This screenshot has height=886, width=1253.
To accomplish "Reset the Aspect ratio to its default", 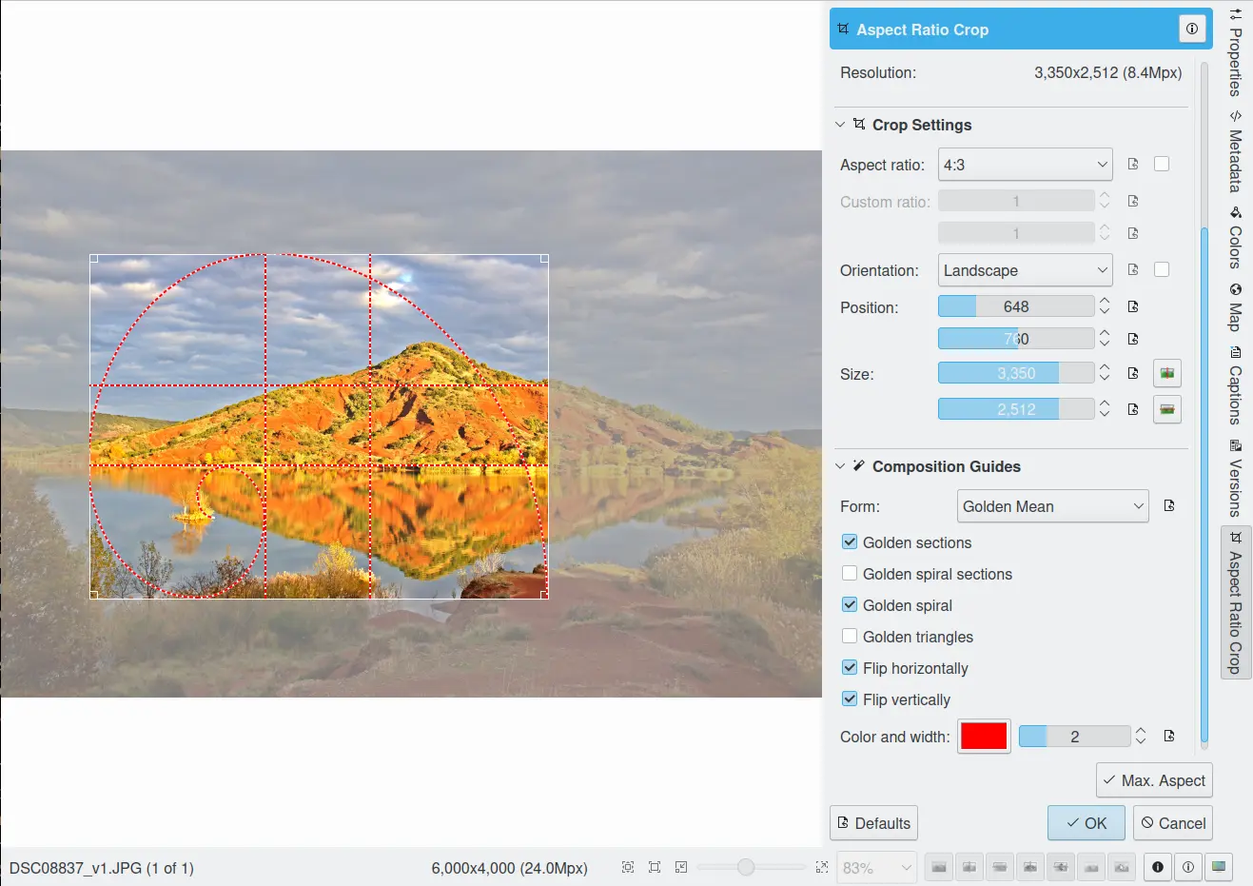I will [1133, 165].
